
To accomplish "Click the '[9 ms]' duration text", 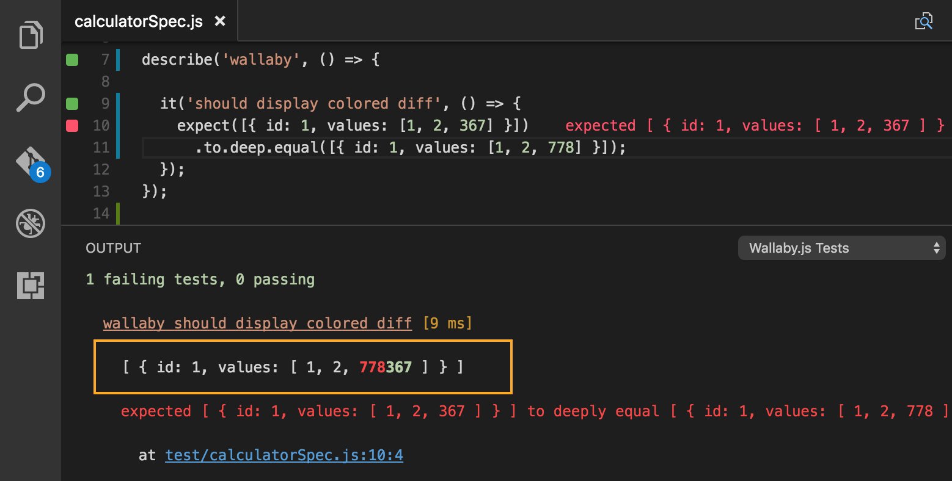I will click(x=447, y=323).
